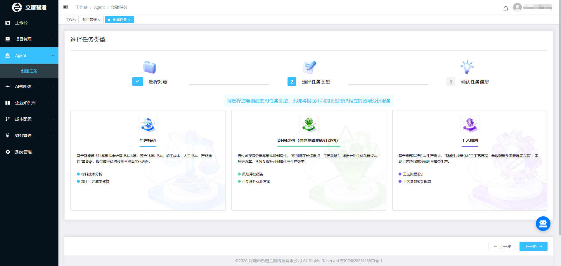The width and height of the screenshot is (561, 266).
Task: Click the 下一步 button
Action: 533,246
